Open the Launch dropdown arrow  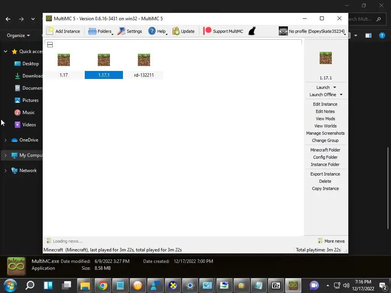pyautogui.click(x=334, y=87)
